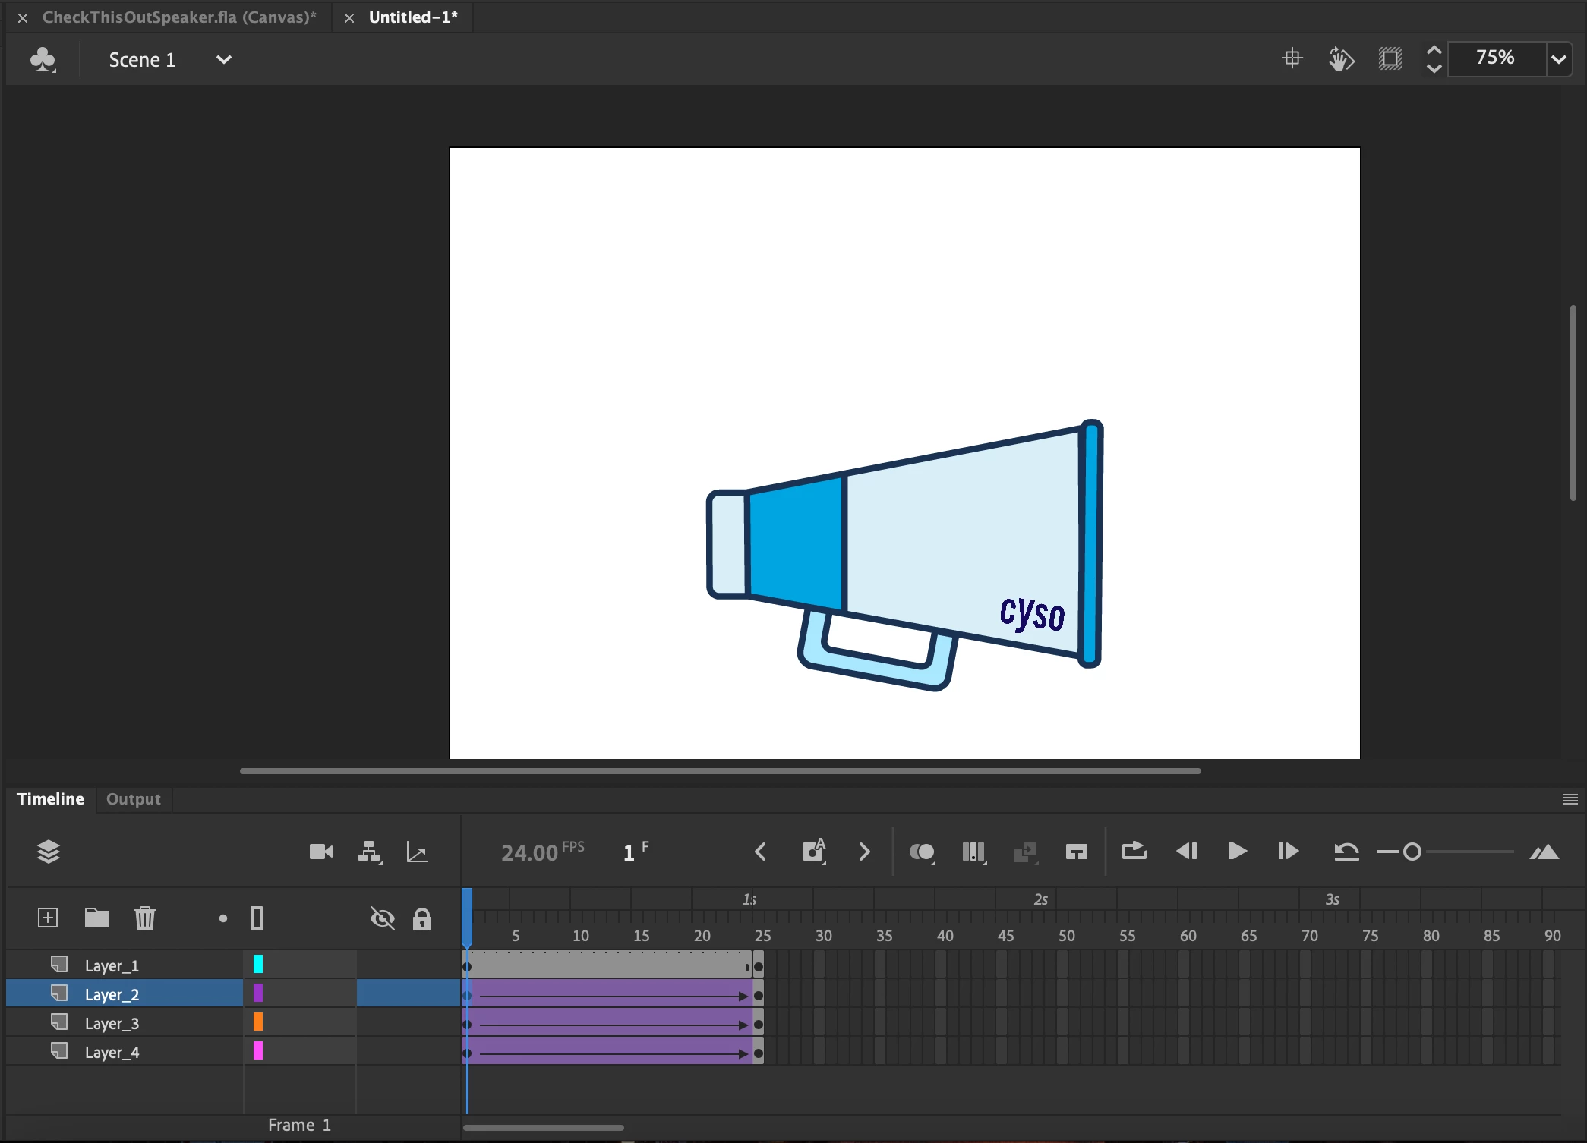Toggle visibility for all layers
This screenshot has height=1143, width=1587.
pyautogui.click(x=382, y=918)
